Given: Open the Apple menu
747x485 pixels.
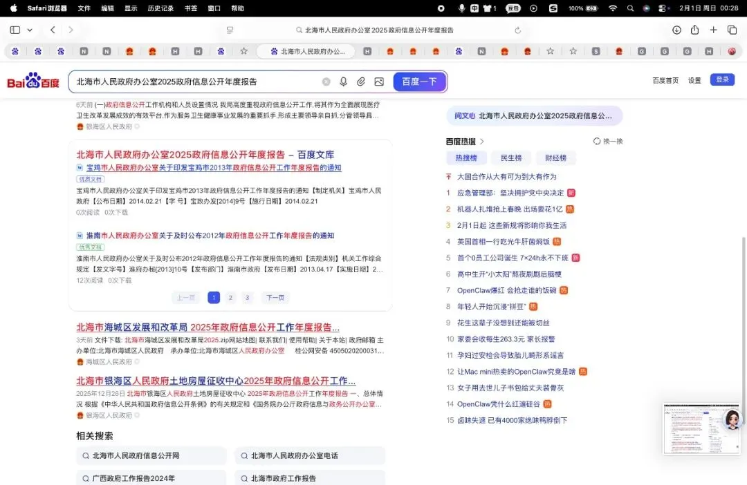Looking at the screenshot, I should [x=13, y=8].
